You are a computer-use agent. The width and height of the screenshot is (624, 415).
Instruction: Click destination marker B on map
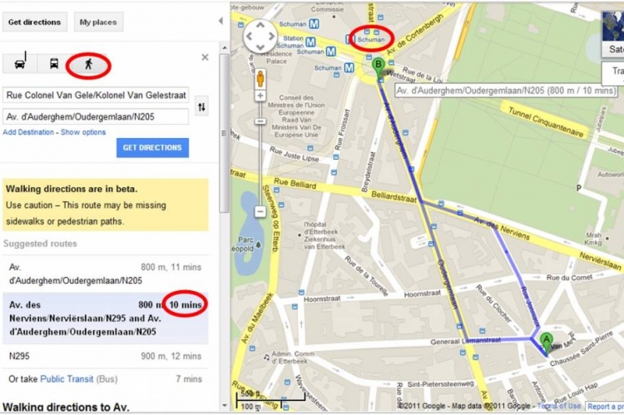(x=379, y=67)
